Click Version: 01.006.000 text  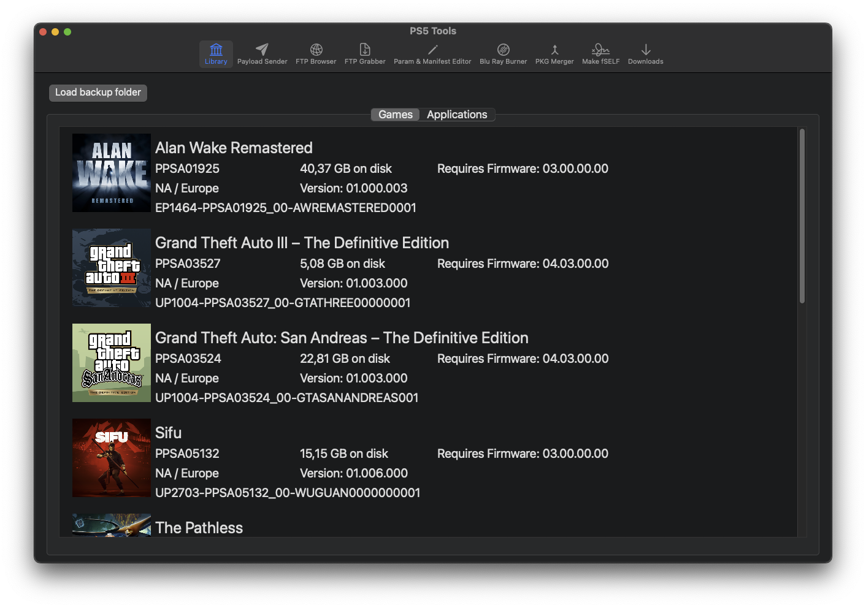tap(354, 473)
